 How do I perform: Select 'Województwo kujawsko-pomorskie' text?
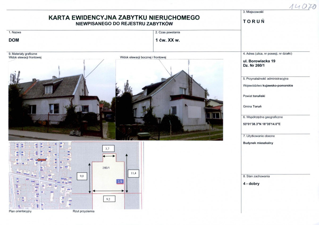click(268, 86)
